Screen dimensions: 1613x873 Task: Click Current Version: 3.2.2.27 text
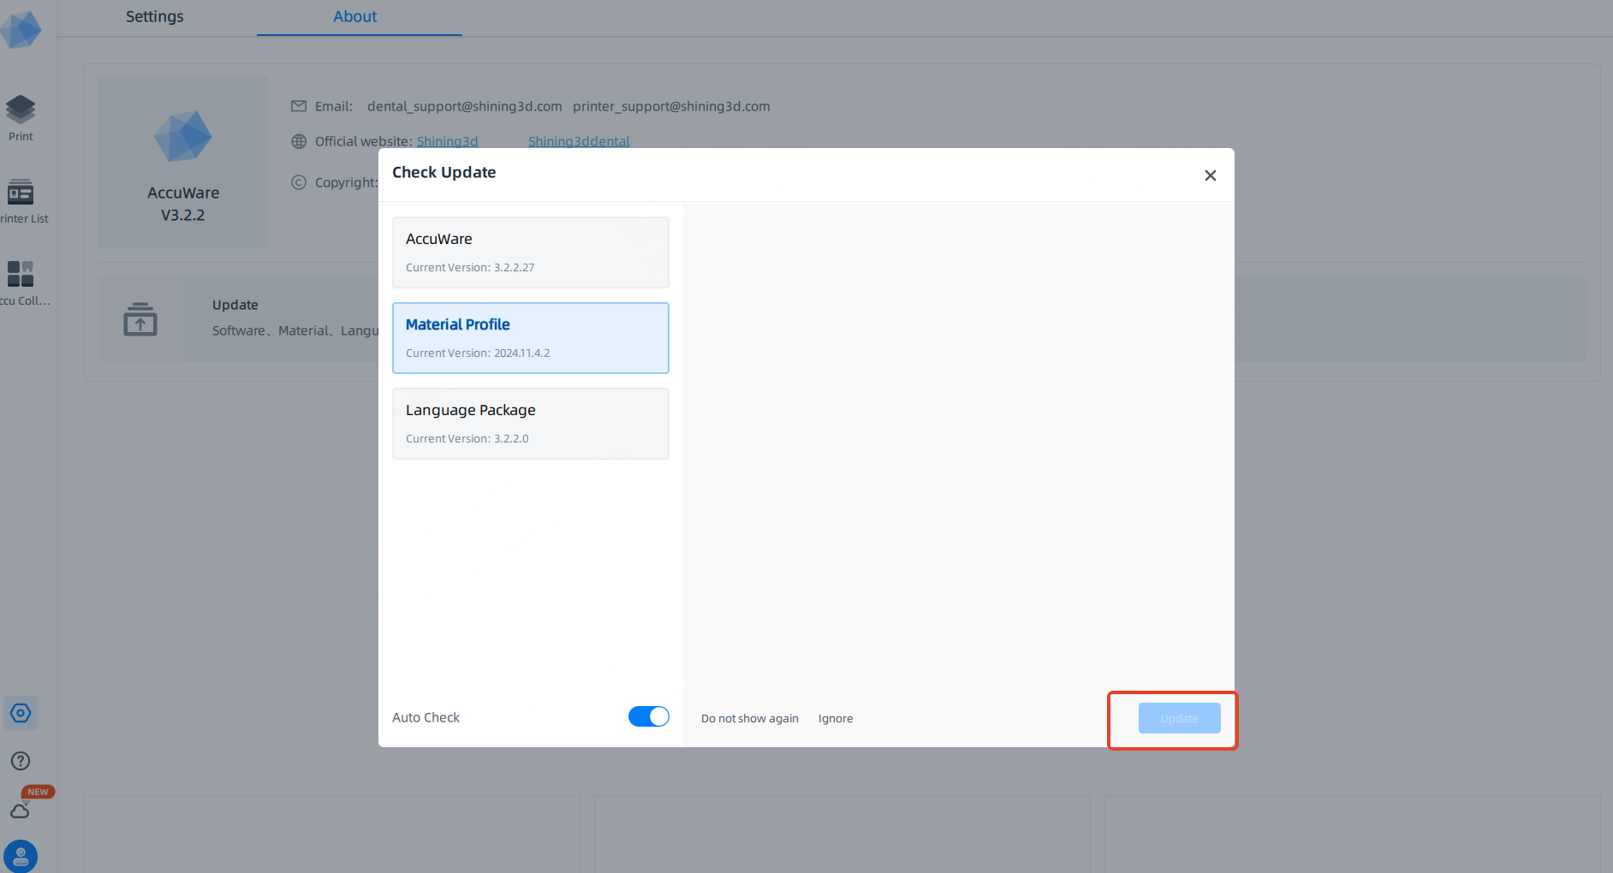pos(470,267)
